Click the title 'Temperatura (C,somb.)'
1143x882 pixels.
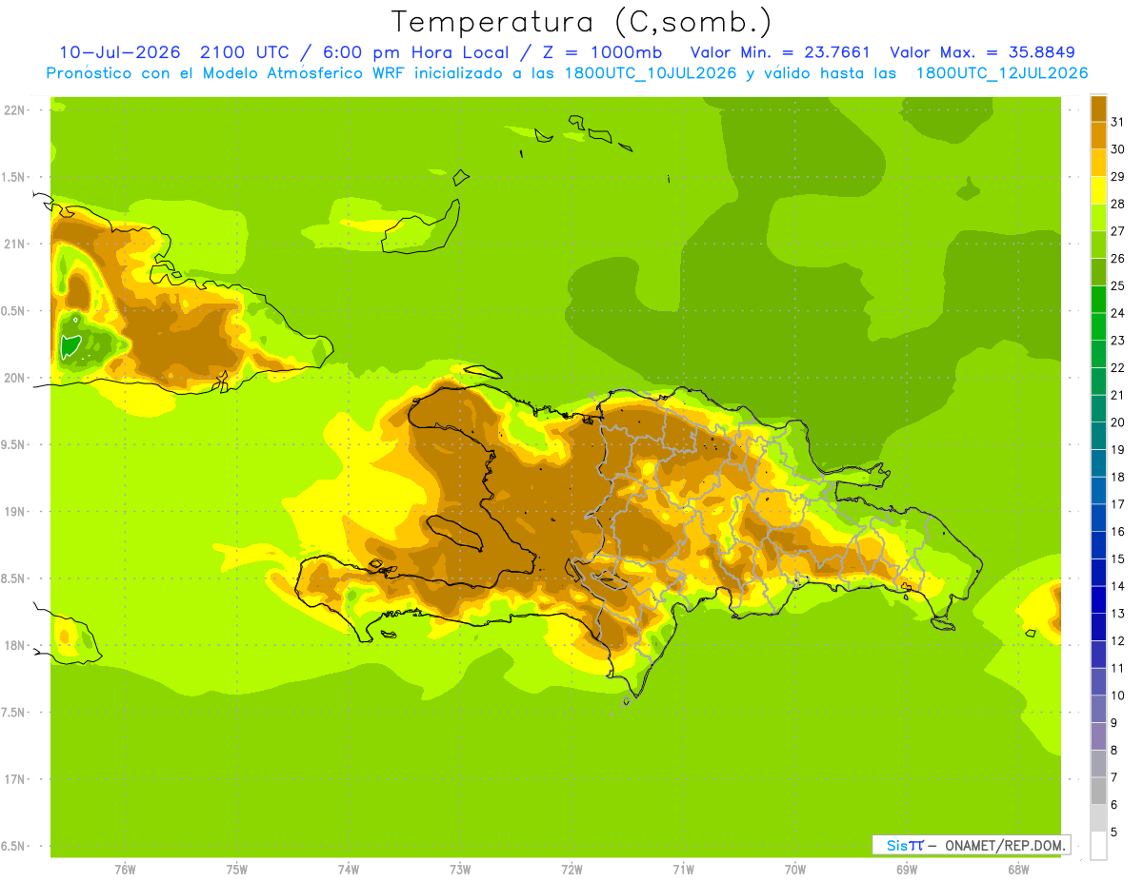tap(582, 22)
